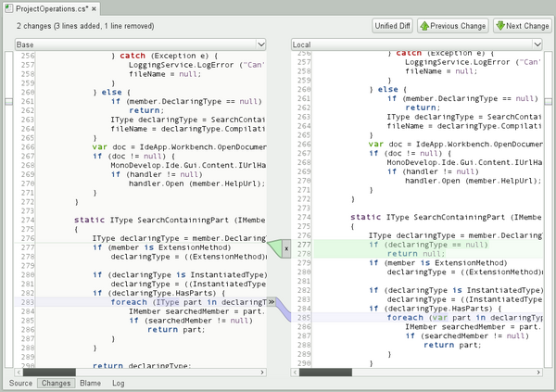Click the right pane scrollbar left arrow
This screenshot has height=392, width=556.
(x=296, y=373)
